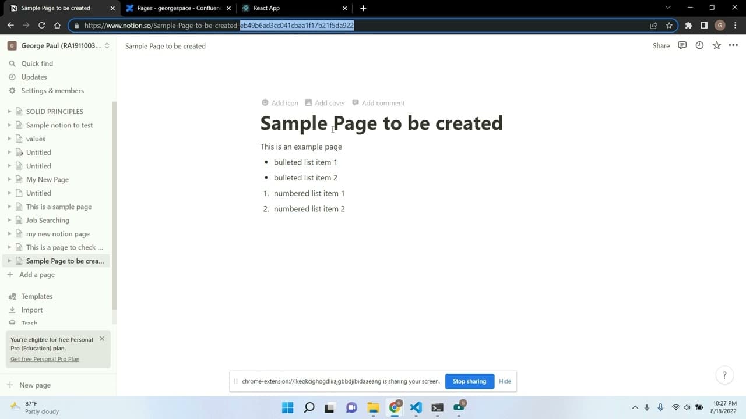Image resolution: width=746 pixels, height=419 pixels.
Task: Open File Explorer from taskbar
Action: point(373,407)
